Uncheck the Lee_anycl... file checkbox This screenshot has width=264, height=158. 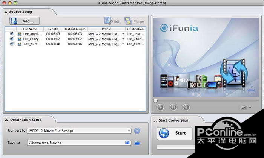pyautogui.click(x=12, y=34)
